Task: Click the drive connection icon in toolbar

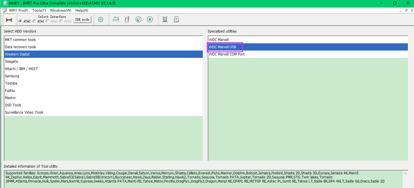Action: click(x=9, y=20)
